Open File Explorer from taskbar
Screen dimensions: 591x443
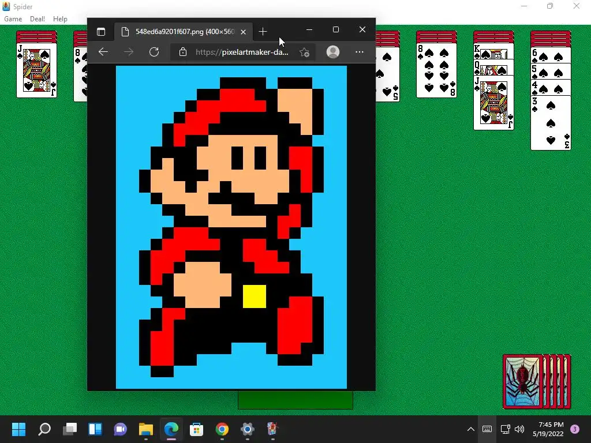point(146,429)
